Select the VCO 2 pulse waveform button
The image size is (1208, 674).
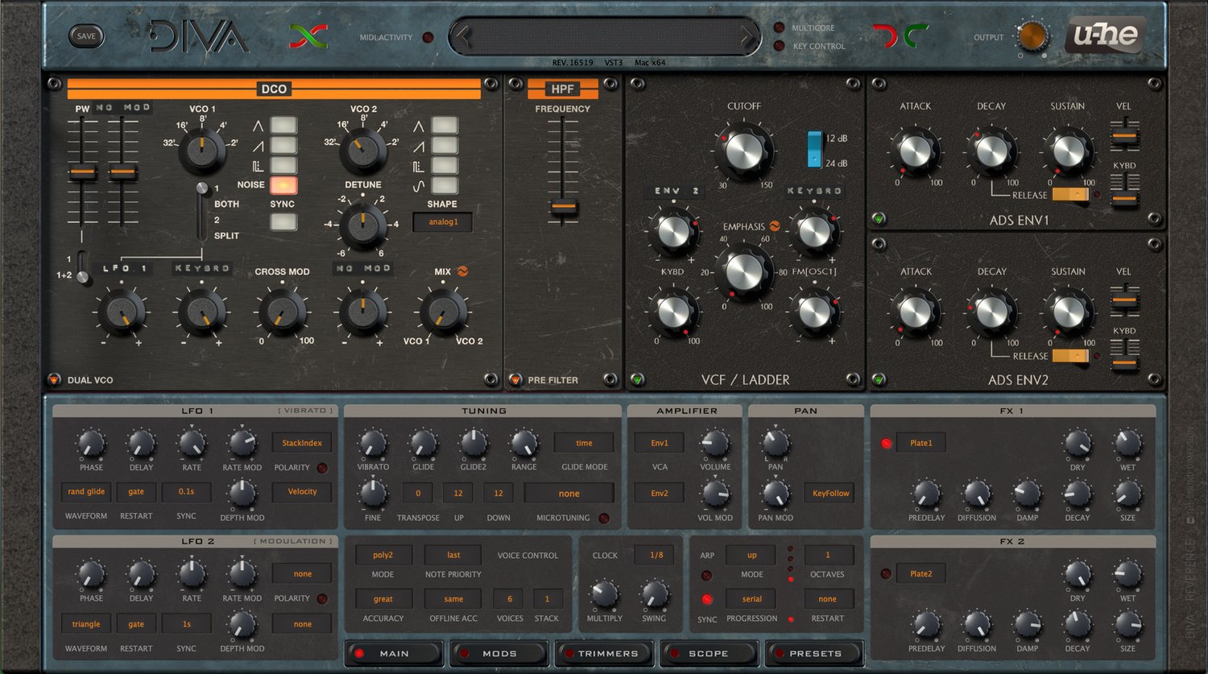(x=445, y=165)
